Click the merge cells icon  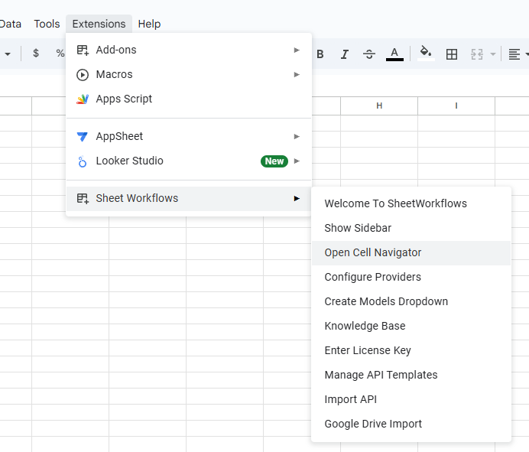[478, 54]
